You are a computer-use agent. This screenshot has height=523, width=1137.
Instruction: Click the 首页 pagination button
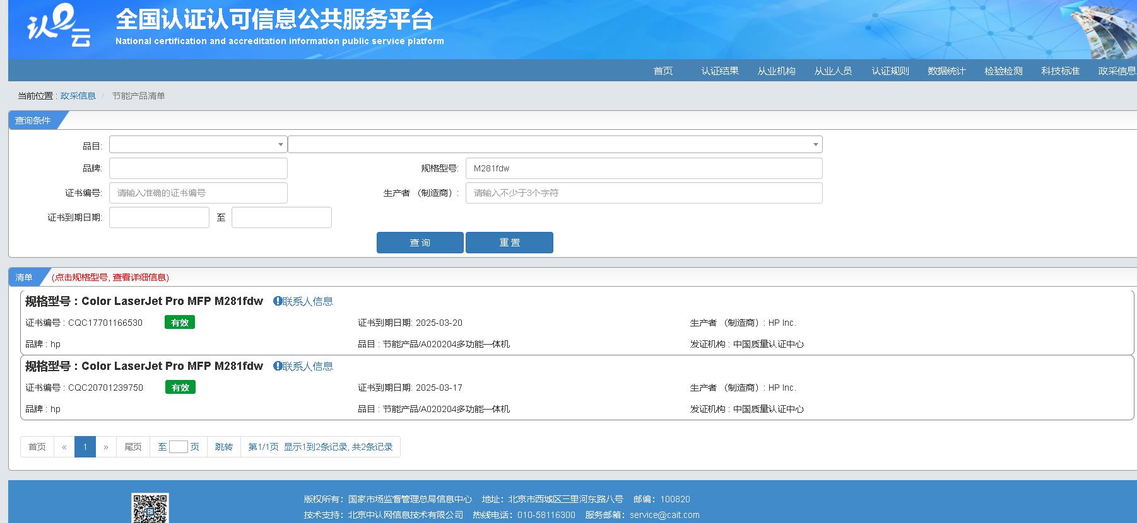point(37,447)
